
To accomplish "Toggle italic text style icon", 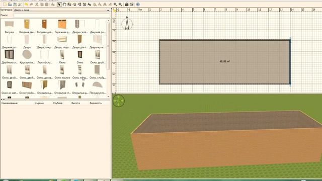I will click(110, 5).
